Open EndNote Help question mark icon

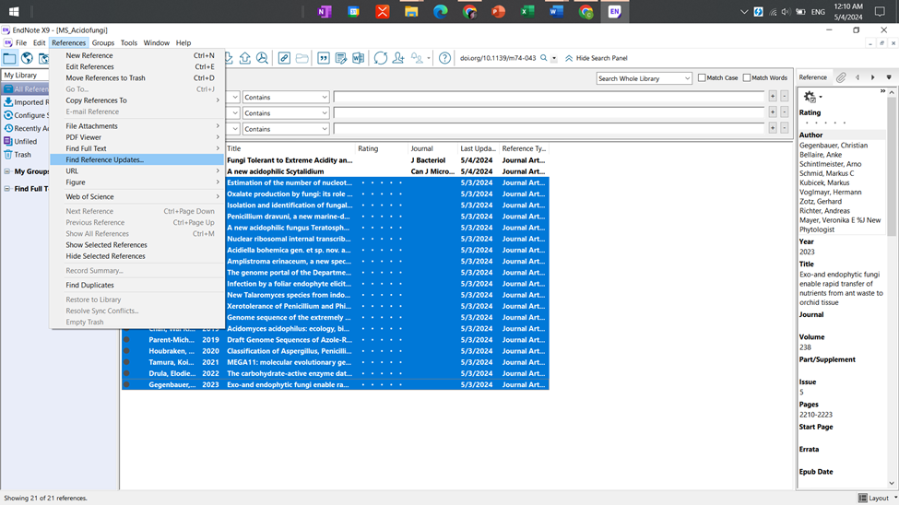coord(444,58)
